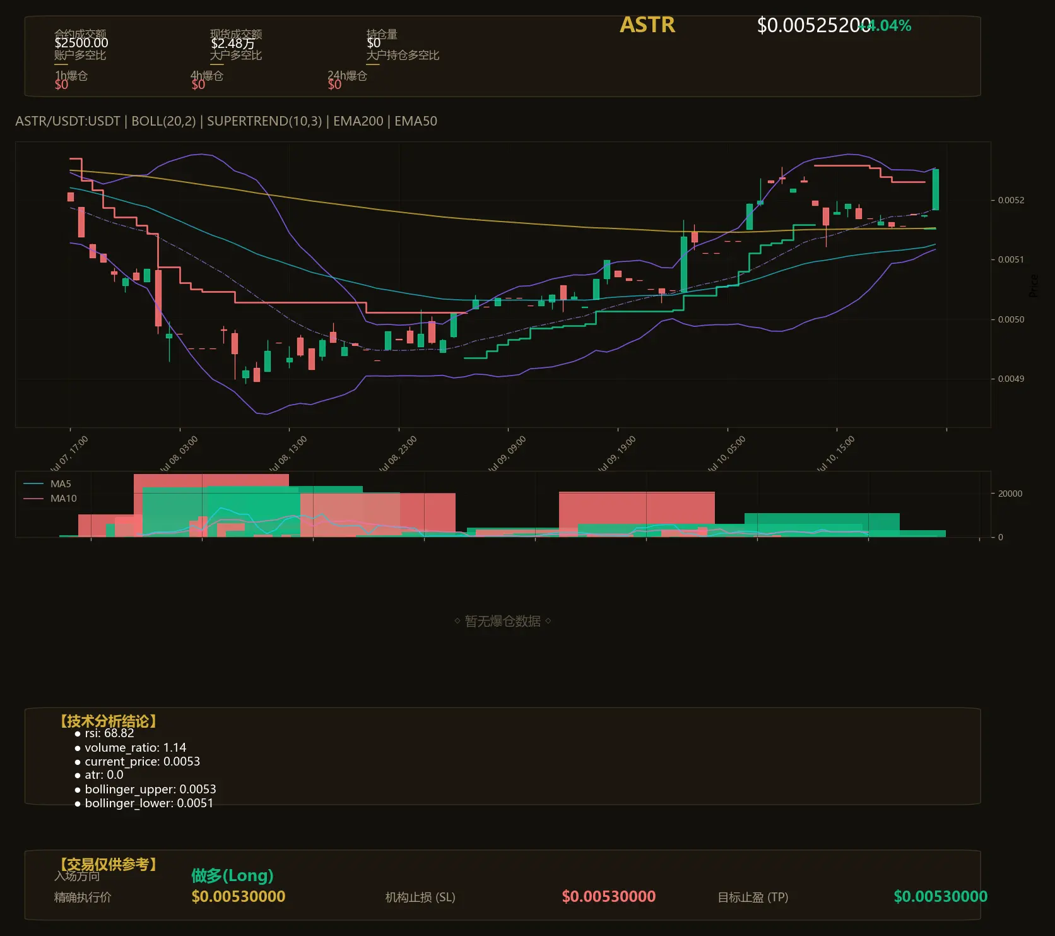Select the $2500.00 contract volume value

click(81, 43)
